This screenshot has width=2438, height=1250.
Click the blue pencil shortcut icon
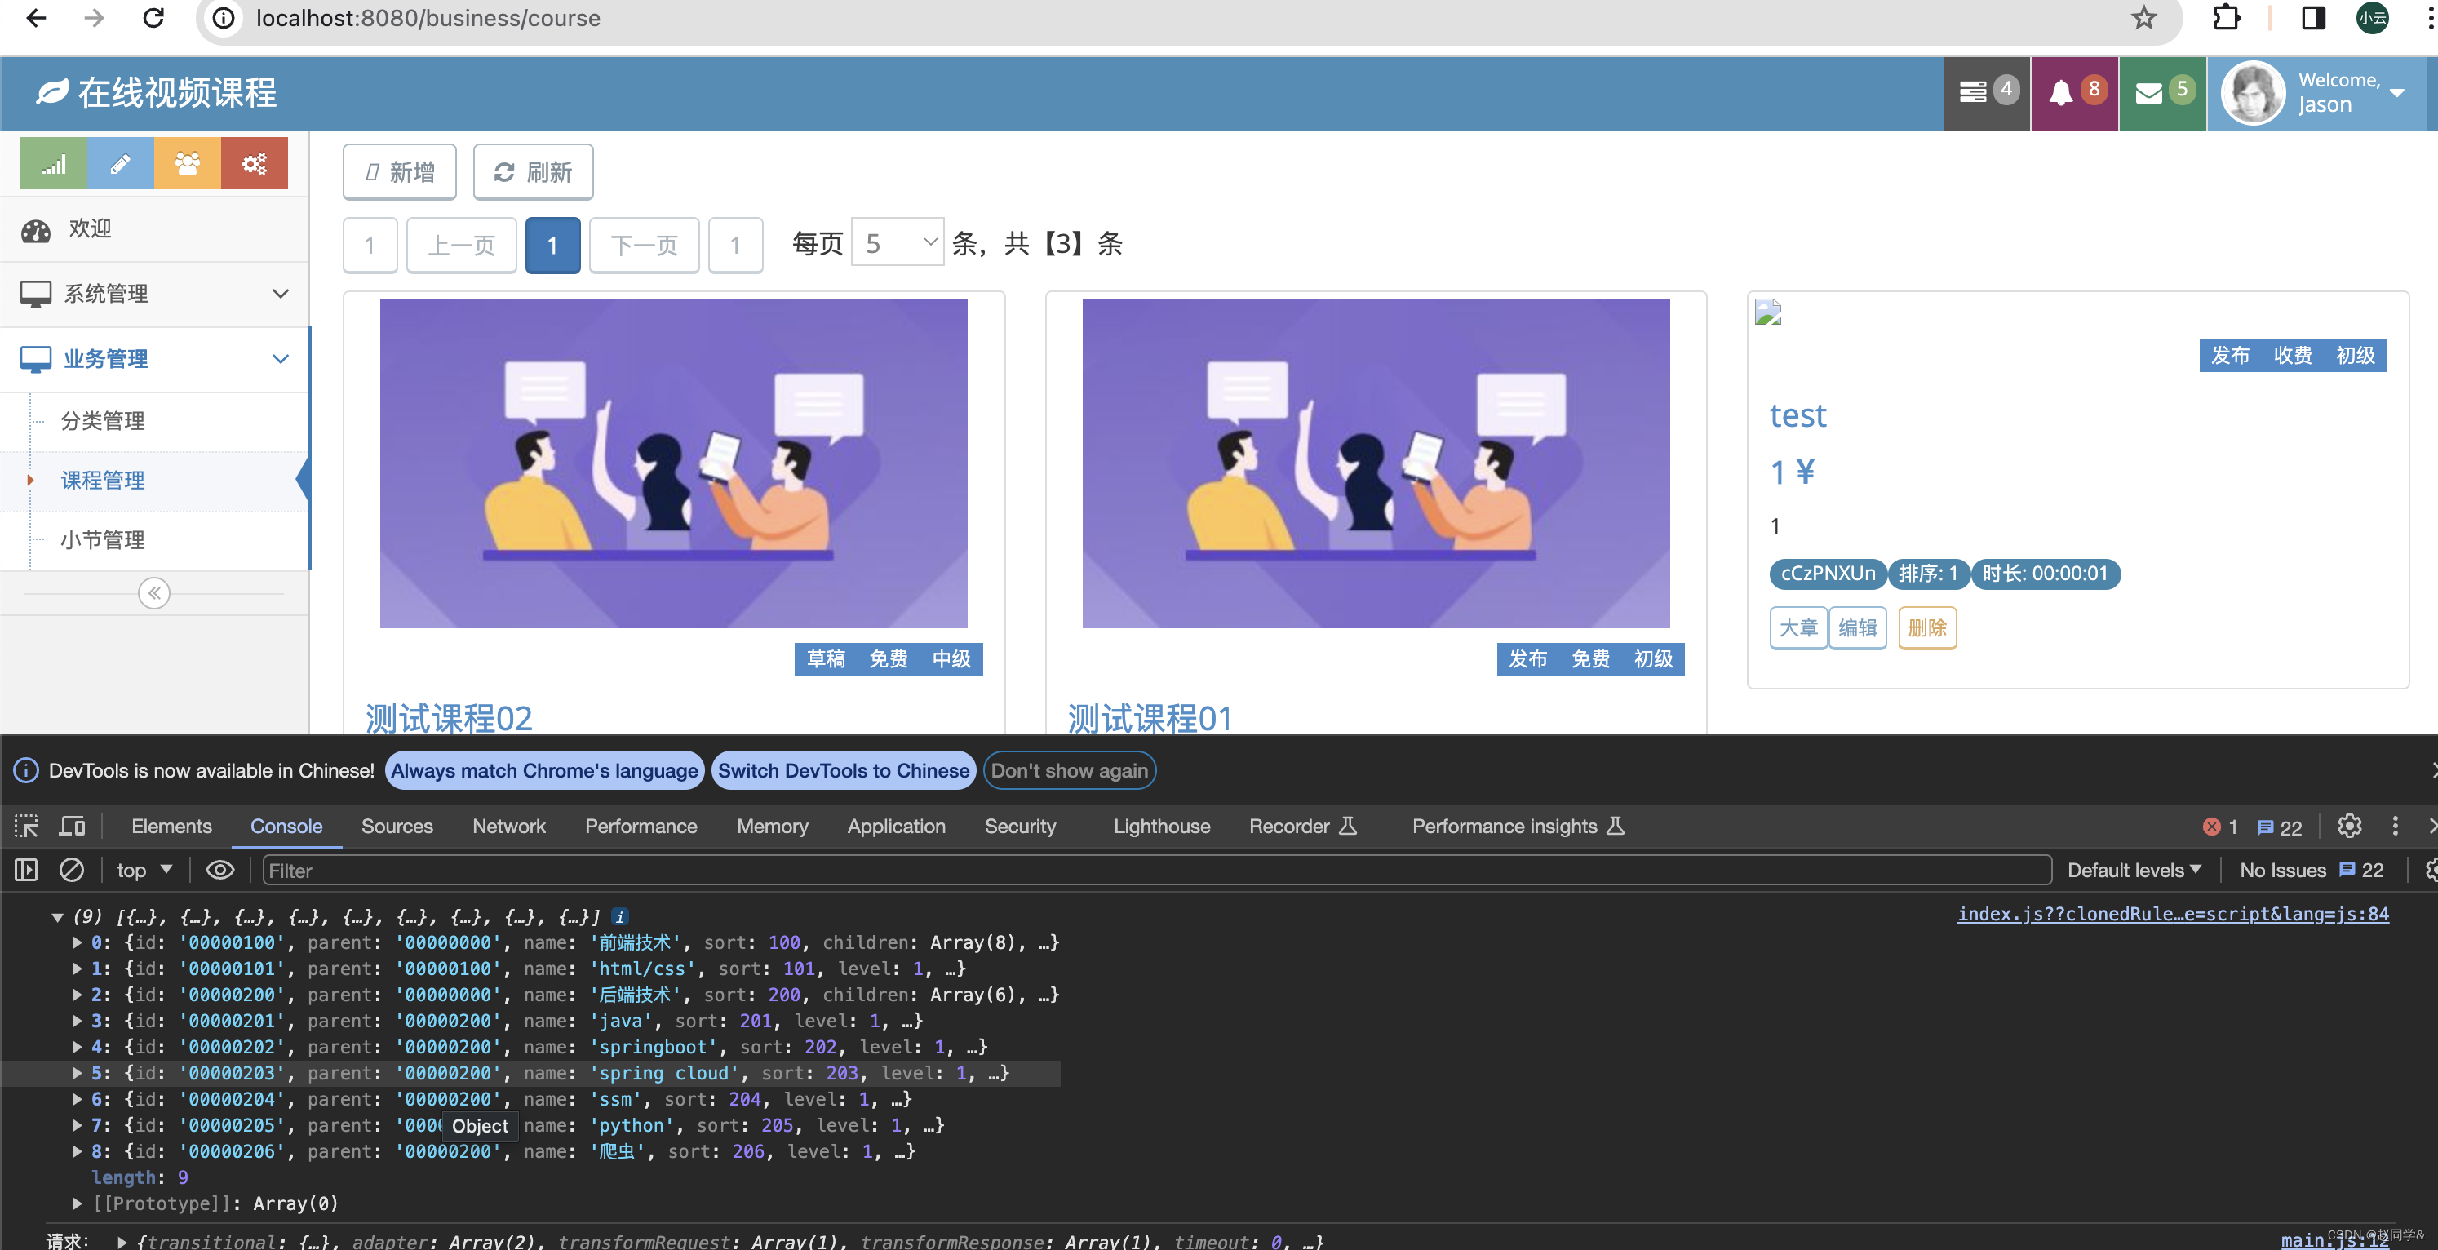120,164
